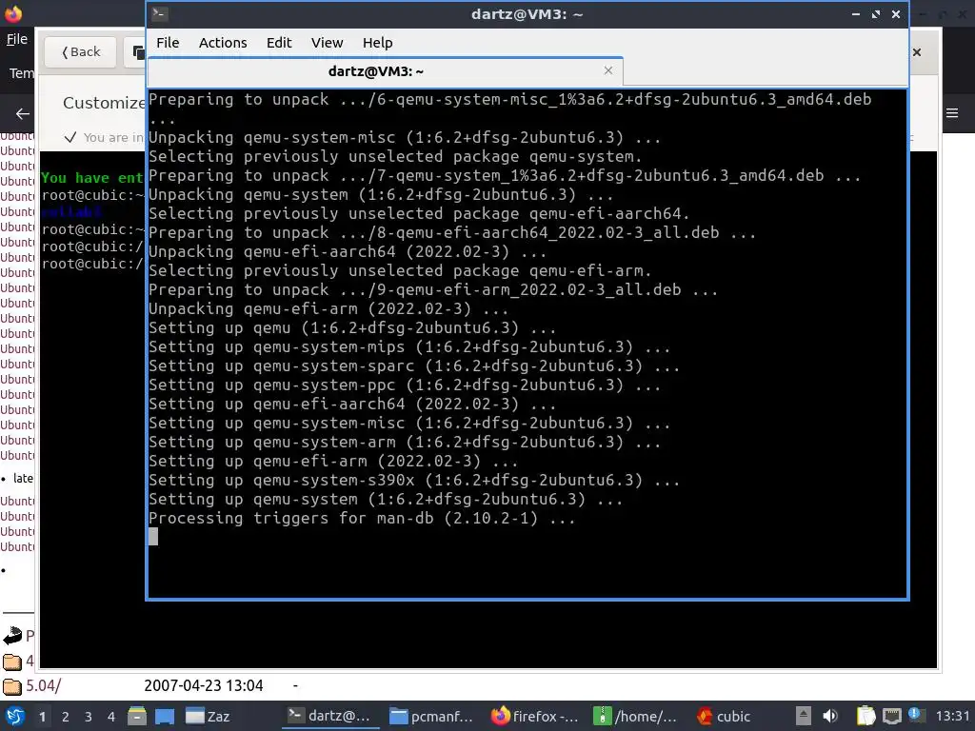Open the 5.04/ directory link in Firefox
This screenshot has width=975, height=731.
tap(43, 685)
